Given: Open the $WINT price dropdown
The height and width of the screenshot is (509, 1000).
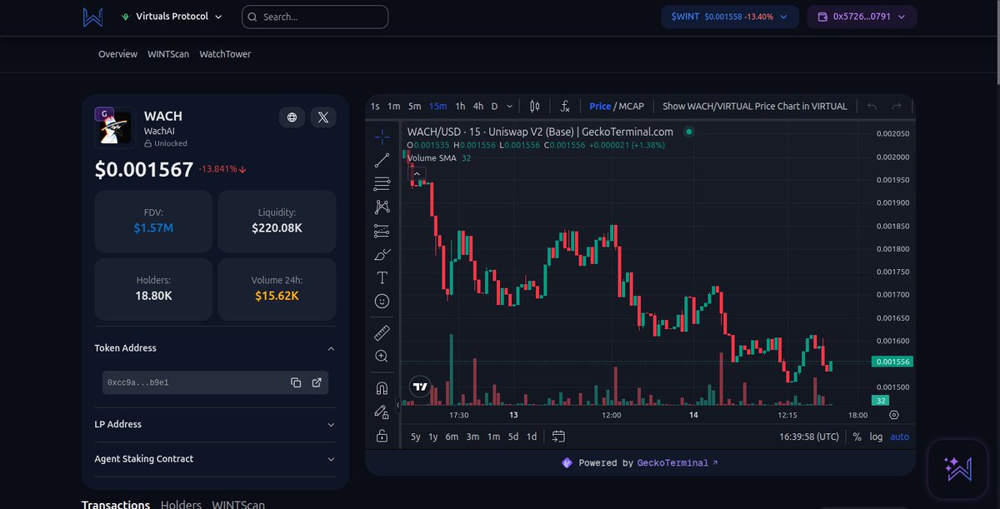Looking at the screenshot, I should [729, 17].
